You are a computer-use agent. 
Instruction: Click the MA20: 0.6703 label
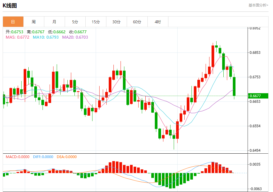[x=75, y=37]
